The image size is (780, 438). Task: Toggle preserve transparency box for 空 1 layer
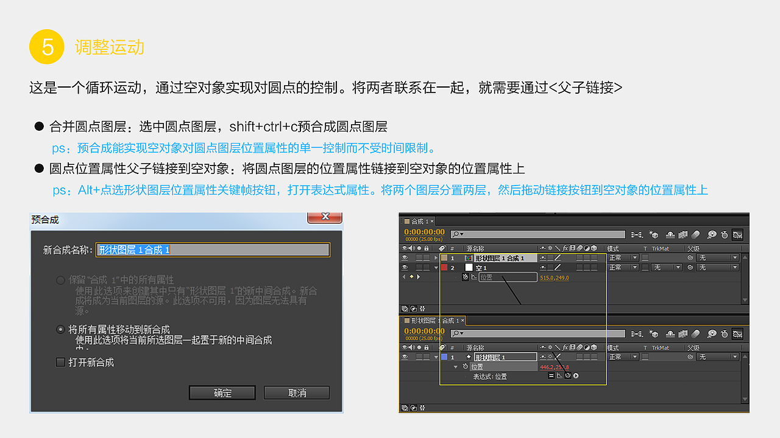(645, 267)
